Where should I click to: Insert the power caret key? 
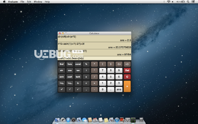tap(94, 64)
